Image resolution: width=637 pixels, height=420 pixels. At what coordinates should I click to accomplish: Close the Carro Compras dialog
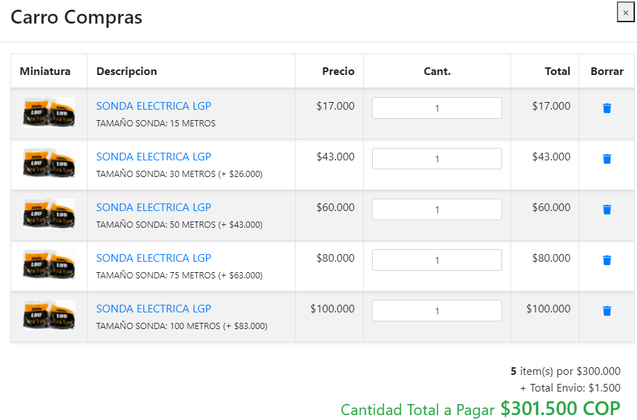tap(626, 12)
